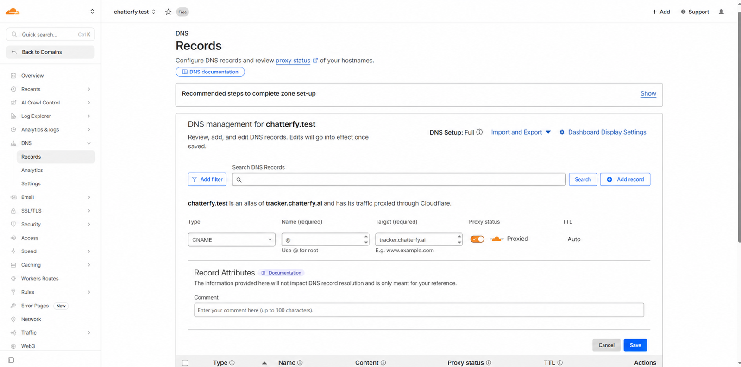This screenshot has height=367, width=741.
Task: Toggle the Proxied proxy status switch
Action: coord(477,239)
